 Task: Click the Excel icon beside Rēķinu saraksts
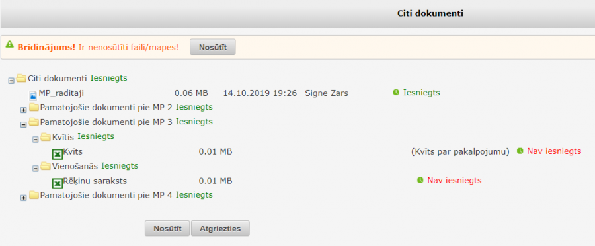click(x=58, y=183)
